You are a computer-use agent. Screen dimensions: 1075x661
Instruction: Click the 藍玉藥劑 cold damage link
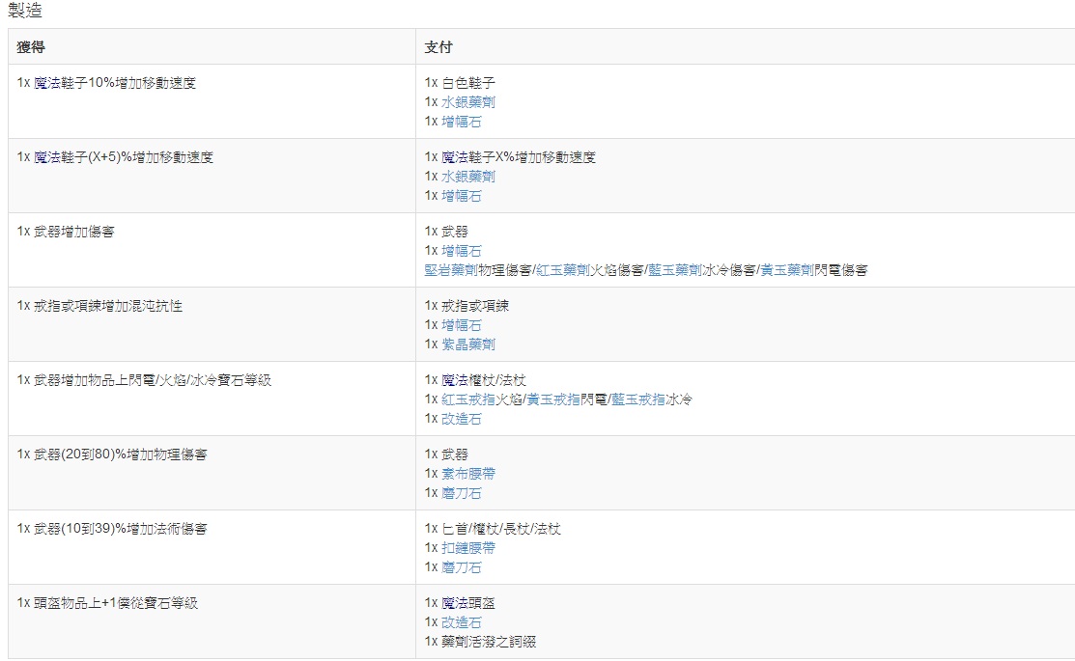tap(675, 270)
